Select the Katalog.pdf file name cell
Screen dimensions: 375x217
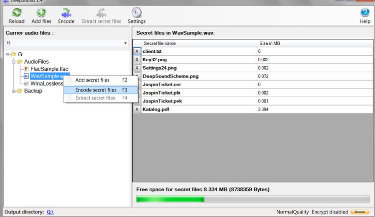[199, 109]
